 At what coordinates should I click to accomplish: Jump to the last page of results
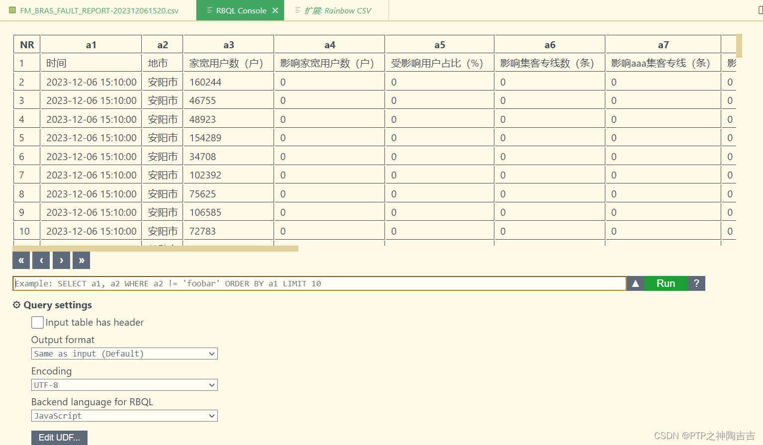[x=81, y=260]
